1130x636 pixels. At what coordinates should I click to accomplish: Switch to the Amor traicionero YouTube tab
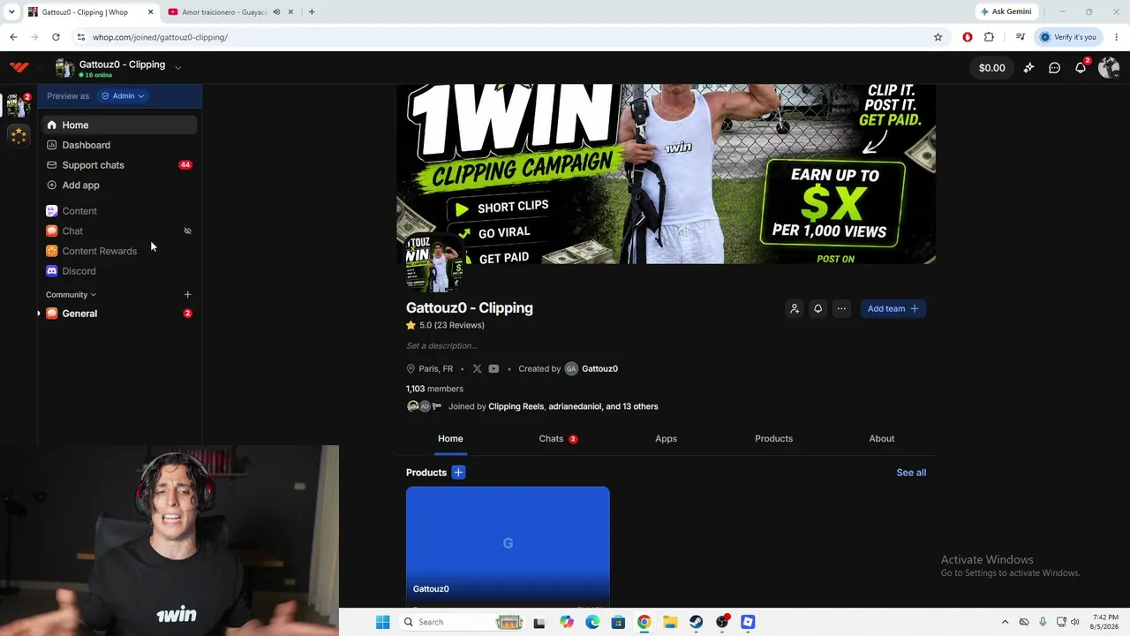[222, 12]
